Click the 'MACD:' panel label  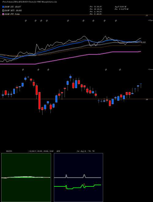[x=9, y=151]
